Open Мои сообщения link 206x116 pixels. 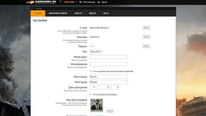point(89,2)
